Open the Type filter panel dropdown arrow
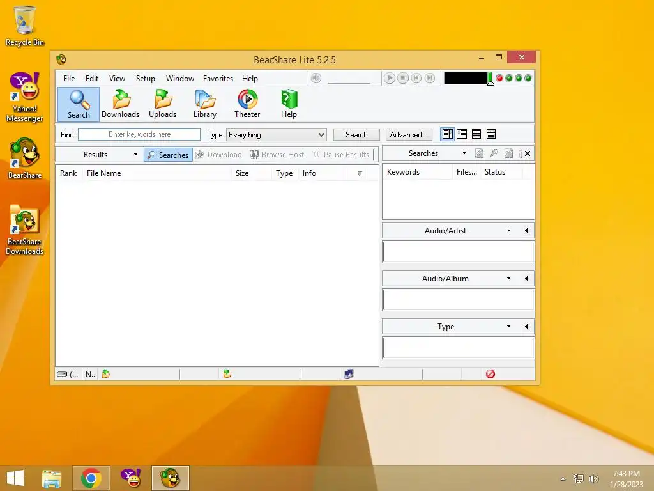 tap(508, 327)
